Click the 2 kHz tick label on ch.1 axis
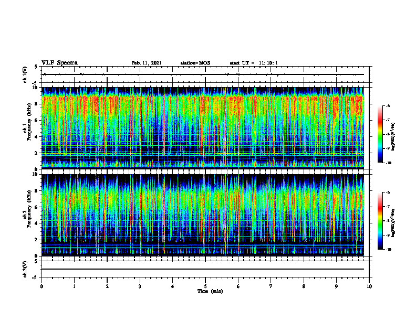416x321 pixels. coord(37,153)
